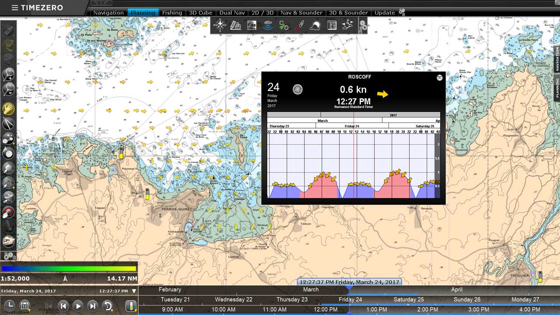Viewport: 560px width, 315px height.
Task: Select the zoom in magnifier tool
Action: (8, 74)
